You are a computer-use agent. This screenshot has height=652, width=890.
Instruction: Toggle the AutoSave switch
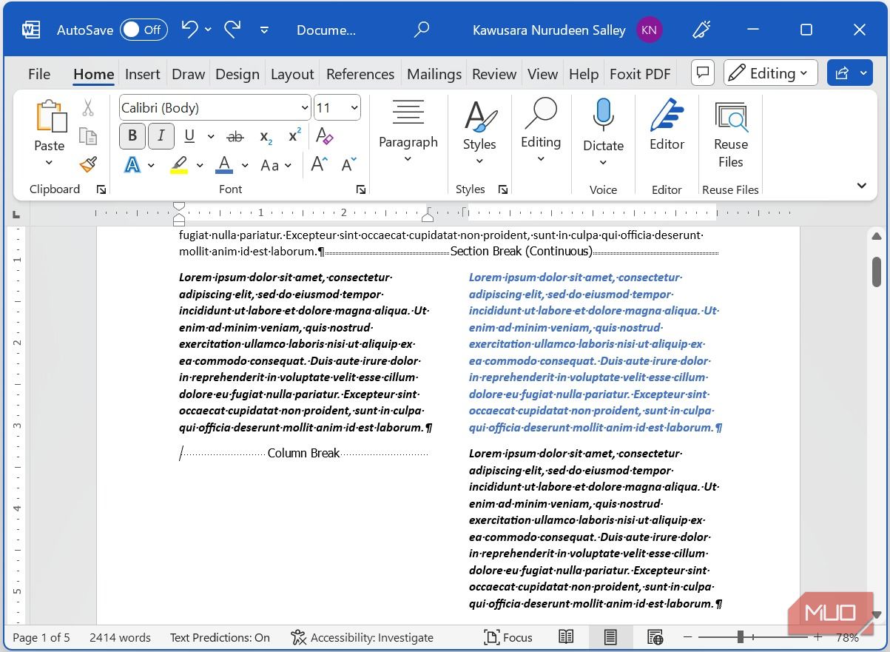[x=144, y=30]
